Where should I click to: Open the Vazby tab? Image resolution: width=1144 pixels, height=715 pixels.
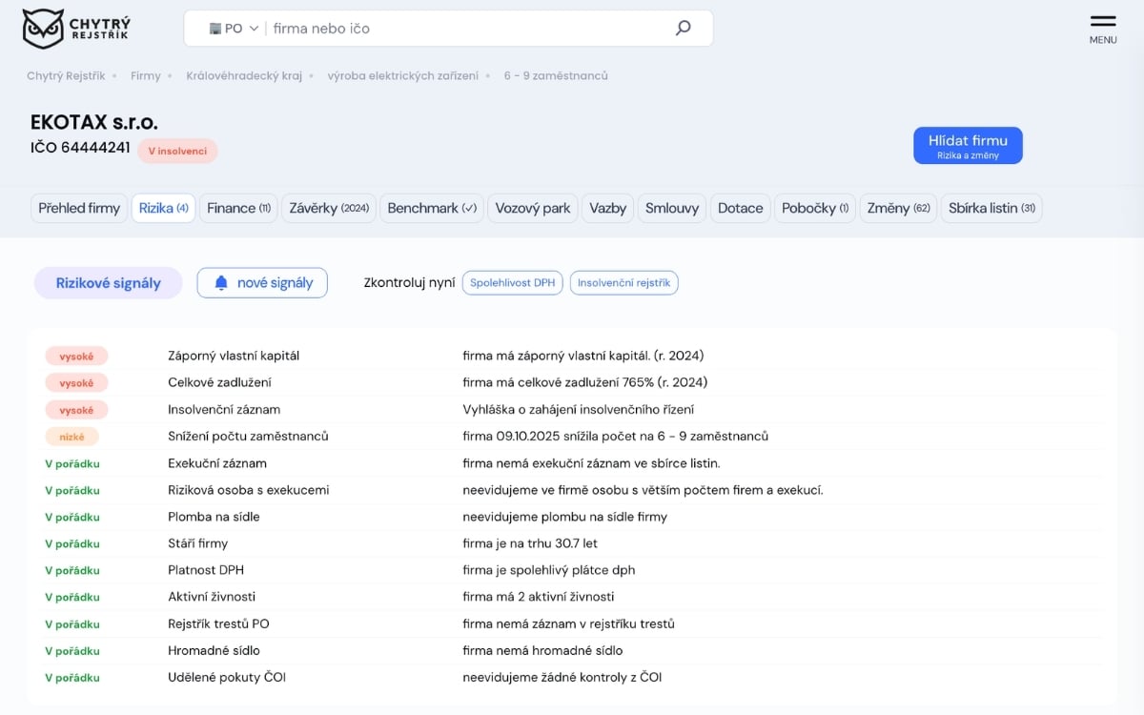click(607, 208)
